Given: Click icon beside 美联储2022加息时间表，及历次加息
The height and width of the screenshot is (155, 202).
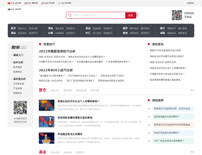Looking at the screenshot, I should (149, 108).
